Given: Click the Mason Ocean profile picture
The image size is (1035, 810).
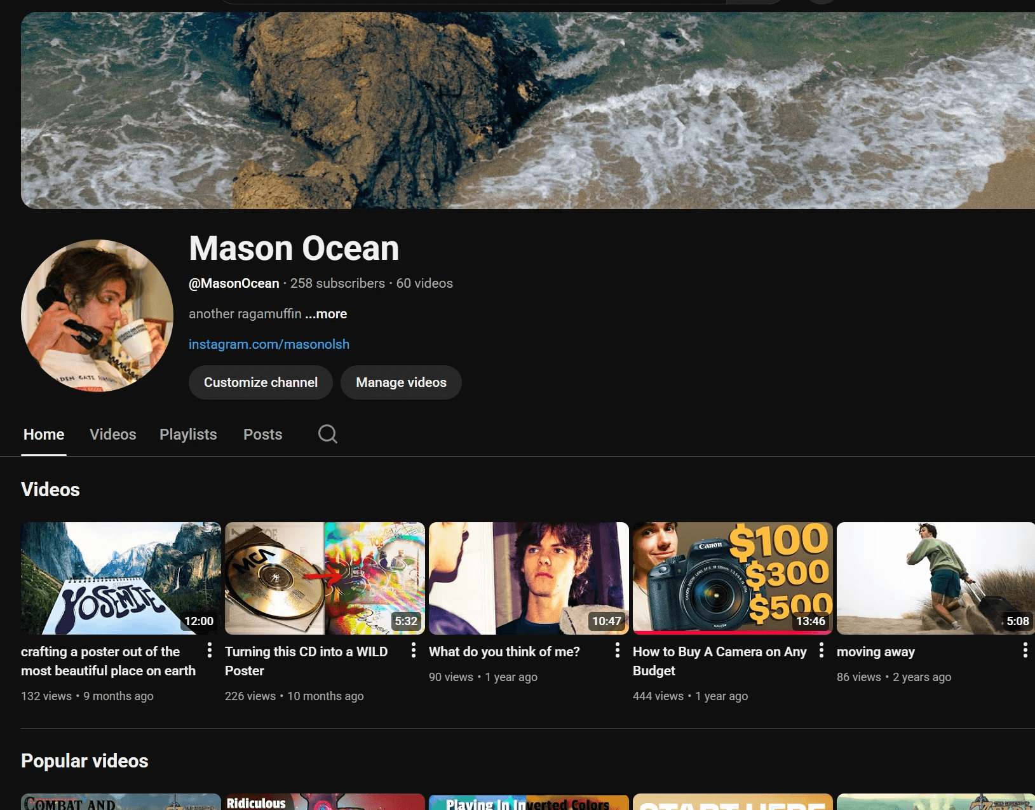Looking at the screenshot, I should pyautogui.click(x=97, y=316).
